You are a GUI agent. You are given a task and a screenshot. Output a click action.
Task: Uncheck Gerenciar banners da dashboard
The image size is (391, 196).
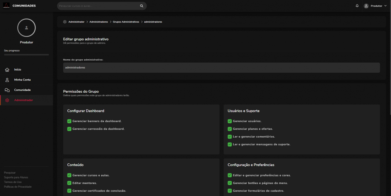point(69,121)
